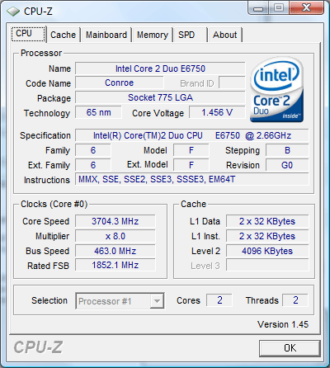Image resolution: width=330 pixels, height=368 pixels.
Task: Select the CPU tab
Action: click(x=28, y=34)
